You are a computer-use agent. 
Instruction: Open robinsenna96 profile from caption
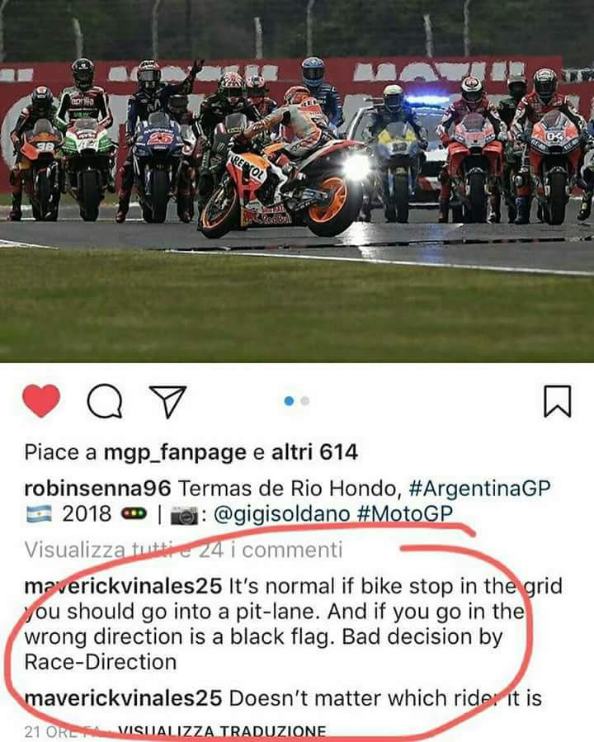[x=97, y=489]
